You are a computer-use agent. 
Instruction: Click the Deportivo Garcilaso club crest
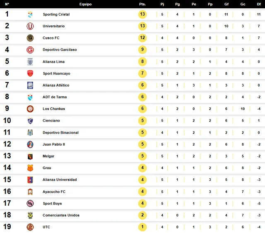click(x=30, y=50)
